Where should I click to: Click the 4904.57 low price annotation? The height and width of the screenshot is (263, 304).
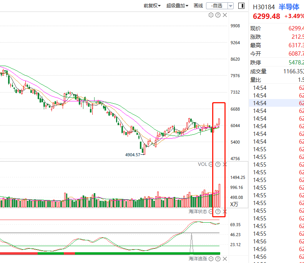133,155
